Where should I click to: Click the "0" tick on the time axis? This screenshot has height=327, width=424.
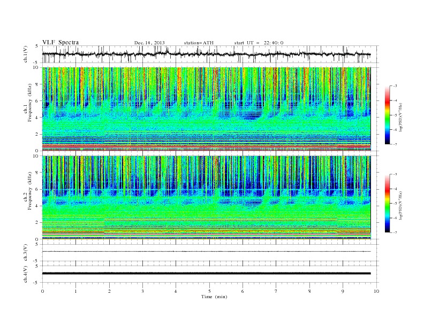[x=42, y=291]
